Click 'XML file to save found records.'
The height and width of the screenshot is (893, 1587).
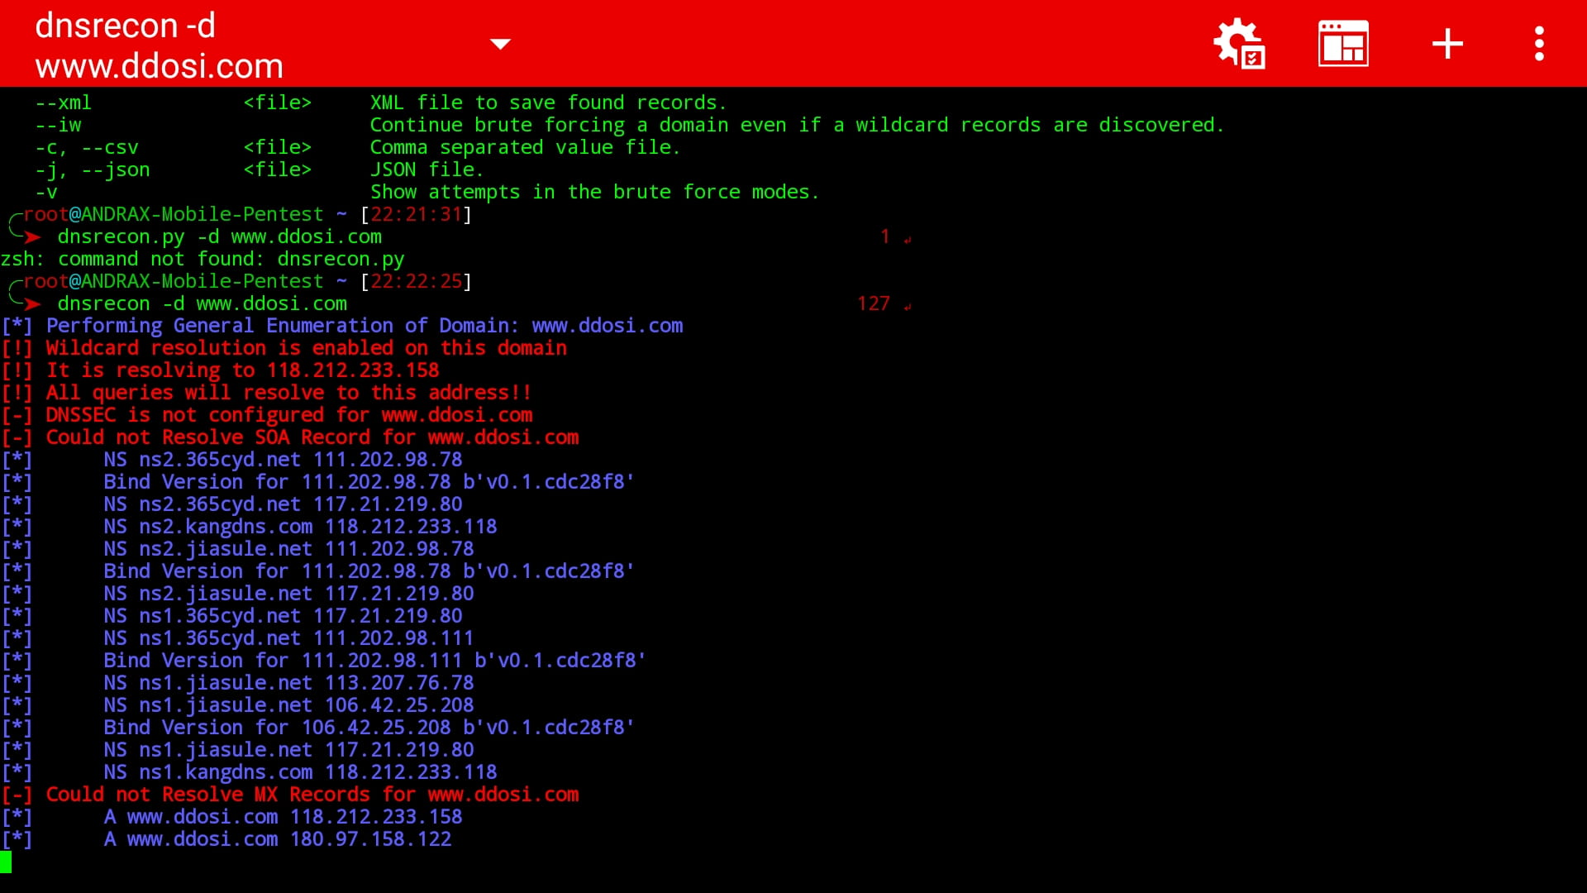(548, 103)
